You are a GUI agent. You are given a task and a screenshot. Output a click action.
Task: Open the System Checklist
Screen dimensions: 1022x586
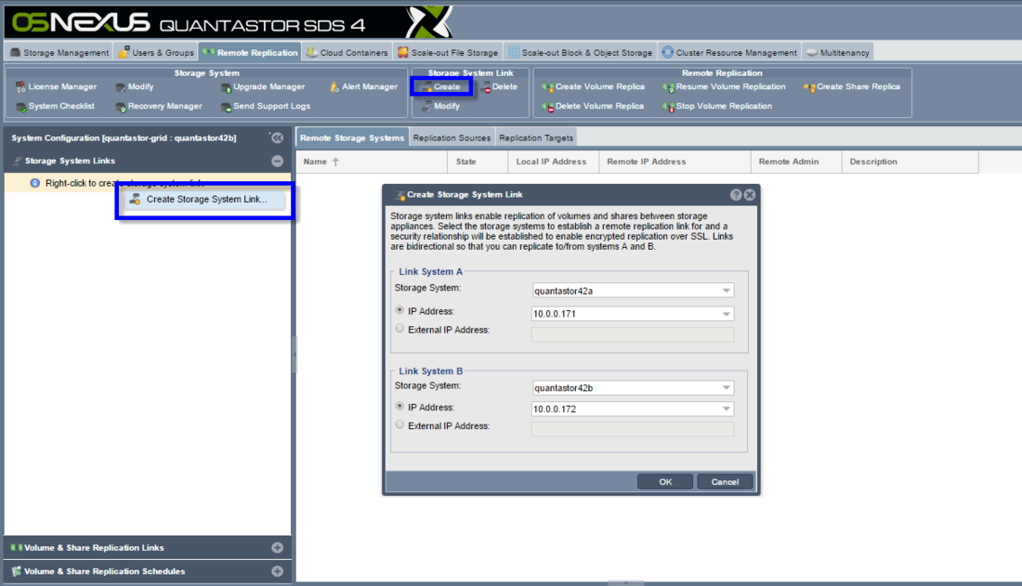pyautogui.click(x=56, y=106)
